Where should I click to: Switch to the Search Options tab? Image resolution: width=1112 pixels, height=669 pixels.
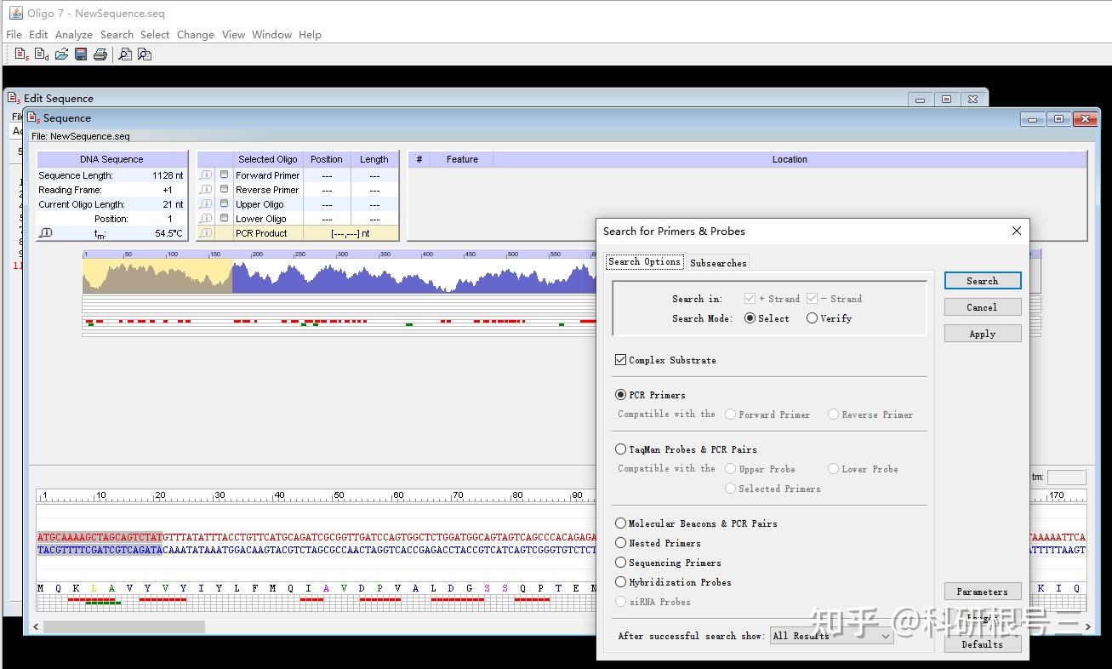(645, 262)
